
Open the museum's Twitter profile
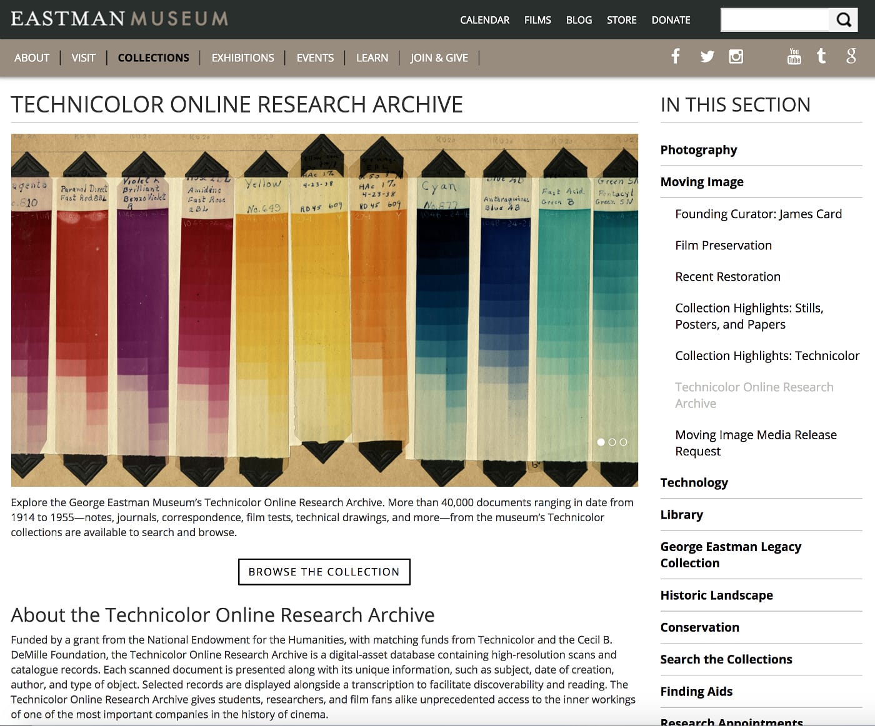click(707, 56)
